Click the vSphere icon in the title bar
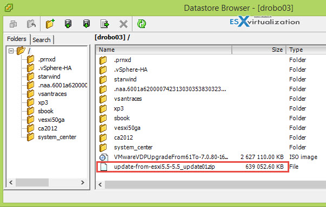This screenshot has height=207, width=326. point(9,8)
